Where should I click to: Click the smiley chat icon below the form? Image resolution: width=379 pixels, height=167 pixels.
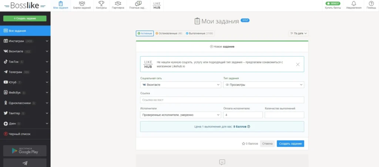pyautogui.click(x=222, y=162)
